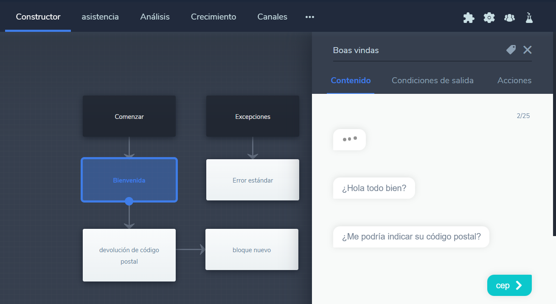Viewport: 556px width, 304px height.
Task: Select the Canales tab
Action: coord(272,17)
